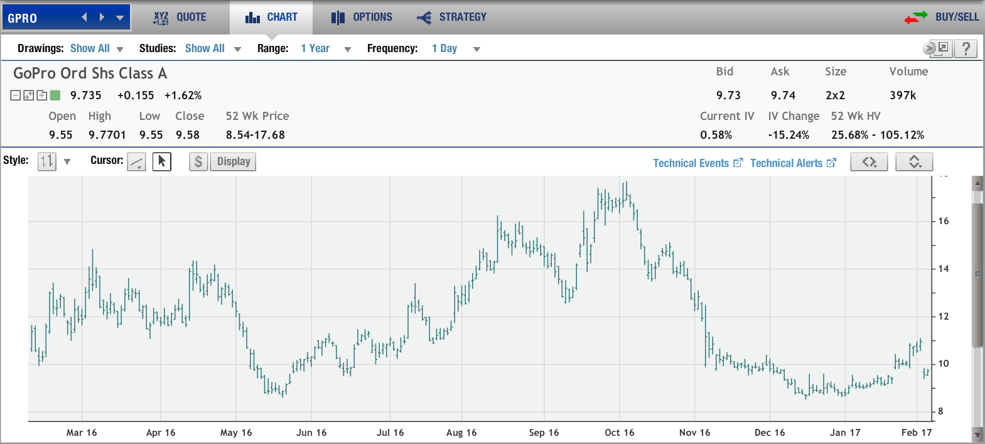Click the vertical zoom arrows button
Image resolution: width=985 pixels, height=444 pixels.
pos(914,162)
